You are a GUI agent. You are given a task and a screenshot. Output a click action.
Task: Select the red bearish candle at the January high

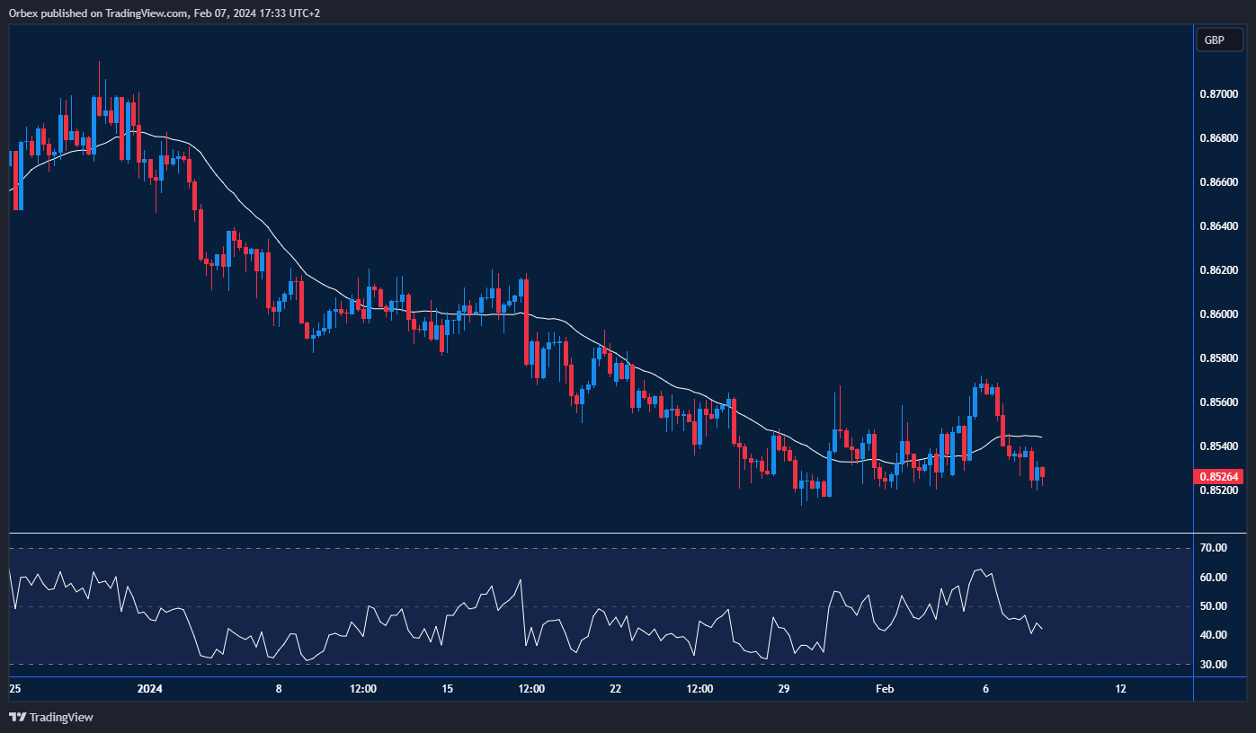pyautogui.click(x=99, y=108)
